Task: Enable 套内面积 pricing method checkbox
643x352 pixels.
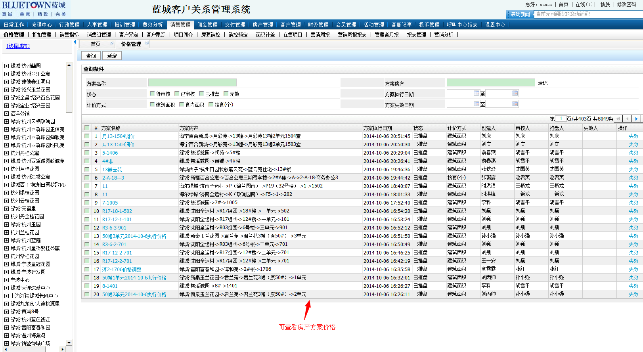Action: pos(182,104)
